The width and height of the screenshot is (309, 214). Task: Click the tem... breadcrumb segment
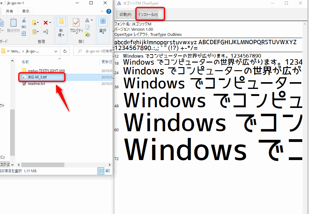click(x=16, y=51)
